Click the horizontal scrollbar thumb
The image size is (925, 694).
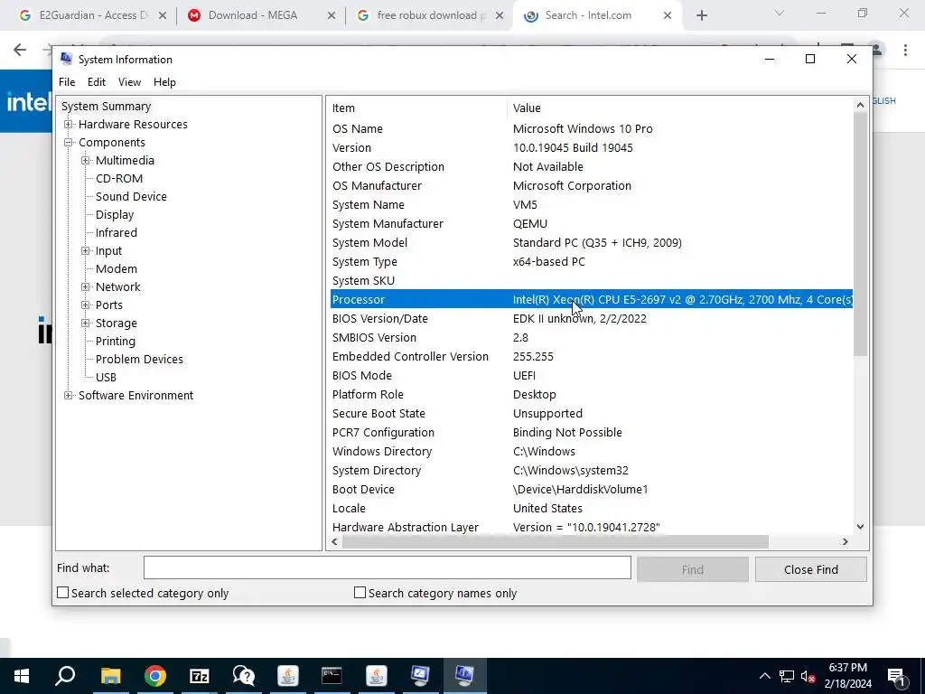coord(556,542)
